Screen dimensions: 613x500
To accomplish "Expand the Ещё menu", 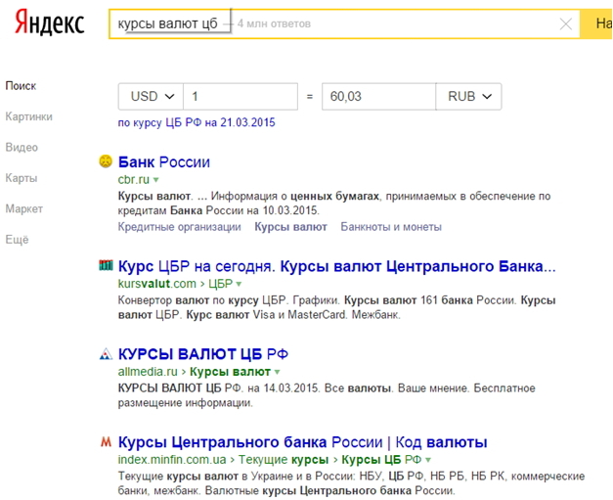I will point(17,240).
